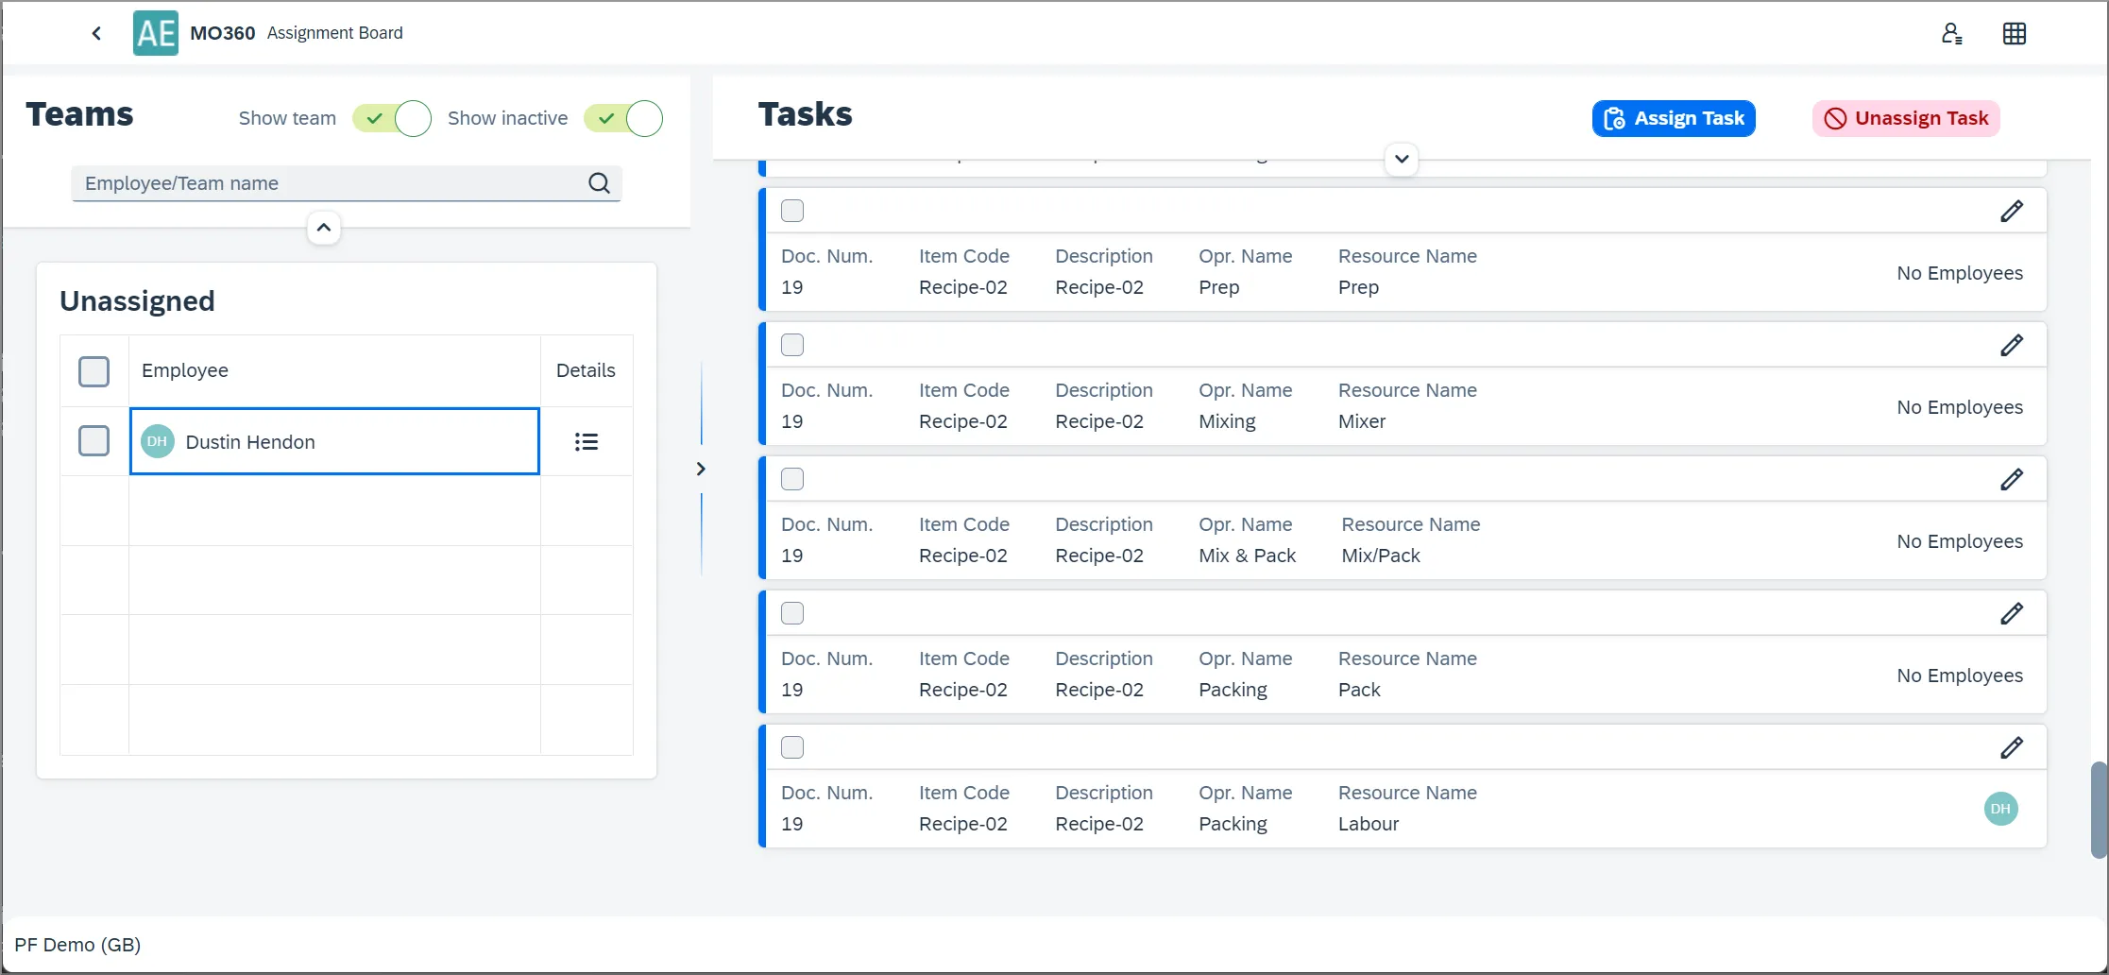This screenshot has width=2109, height=975.
Task: Check the box beside Dustin Hendon
Action: [x=94, y=441]
